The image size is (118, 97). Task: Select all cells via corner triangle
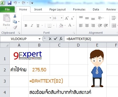(x=5, y=45)
